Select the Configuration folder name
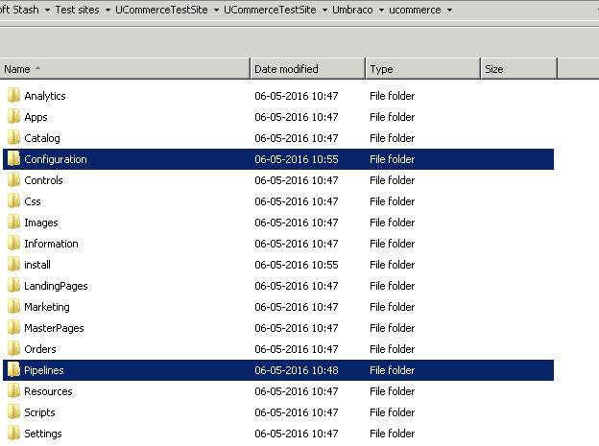Image resolution: width=599 pixels, height=446 pixels. pyautogui.click(x=56, y=159)
